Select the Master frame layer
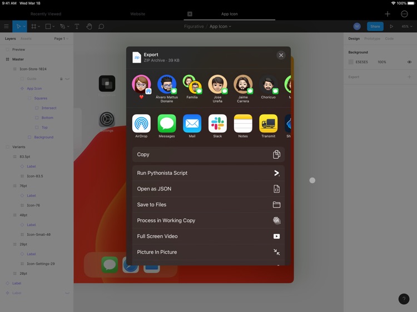The image size is (417, 312). [x=18, y=59]
